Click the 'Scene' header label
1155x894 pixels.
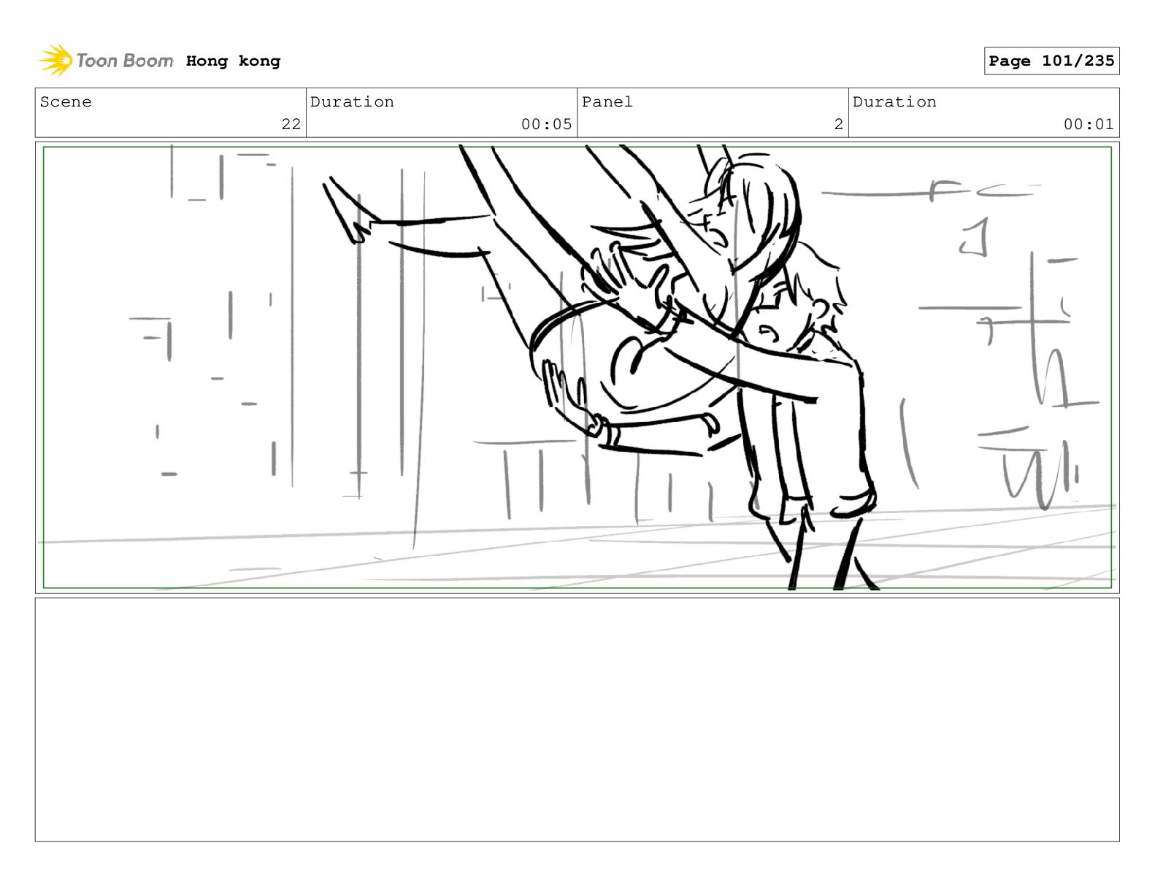coord(66,102)
